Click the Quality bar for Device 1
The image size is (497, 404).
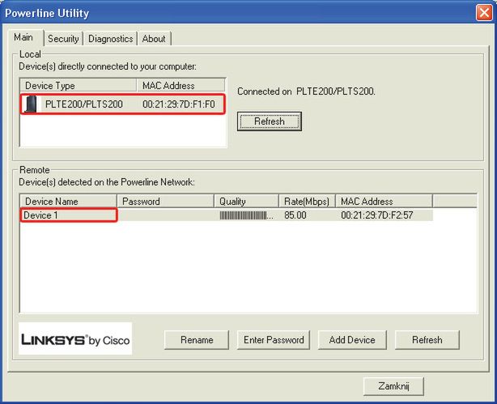pyautogui.click(x=246, y=215)
